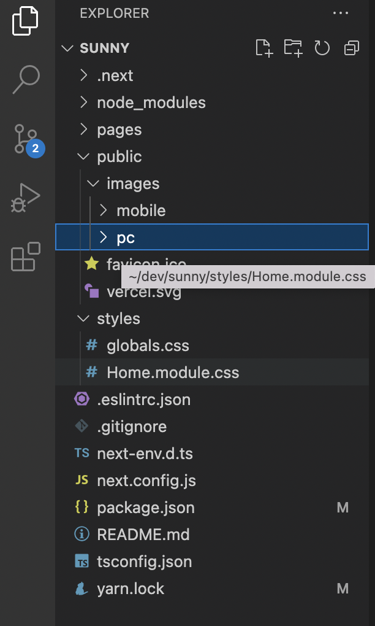375x626 pixels.
Task: Open the Search view icon
Action: point(27,79)
